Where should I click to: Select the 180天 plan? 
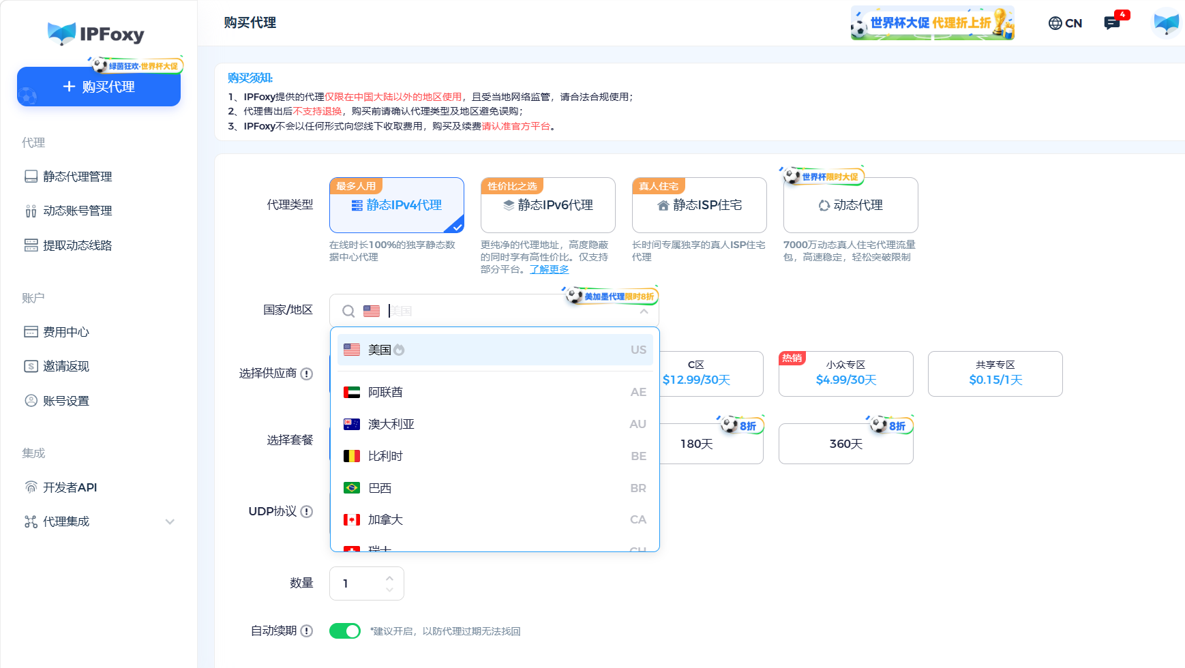[712, 444]
